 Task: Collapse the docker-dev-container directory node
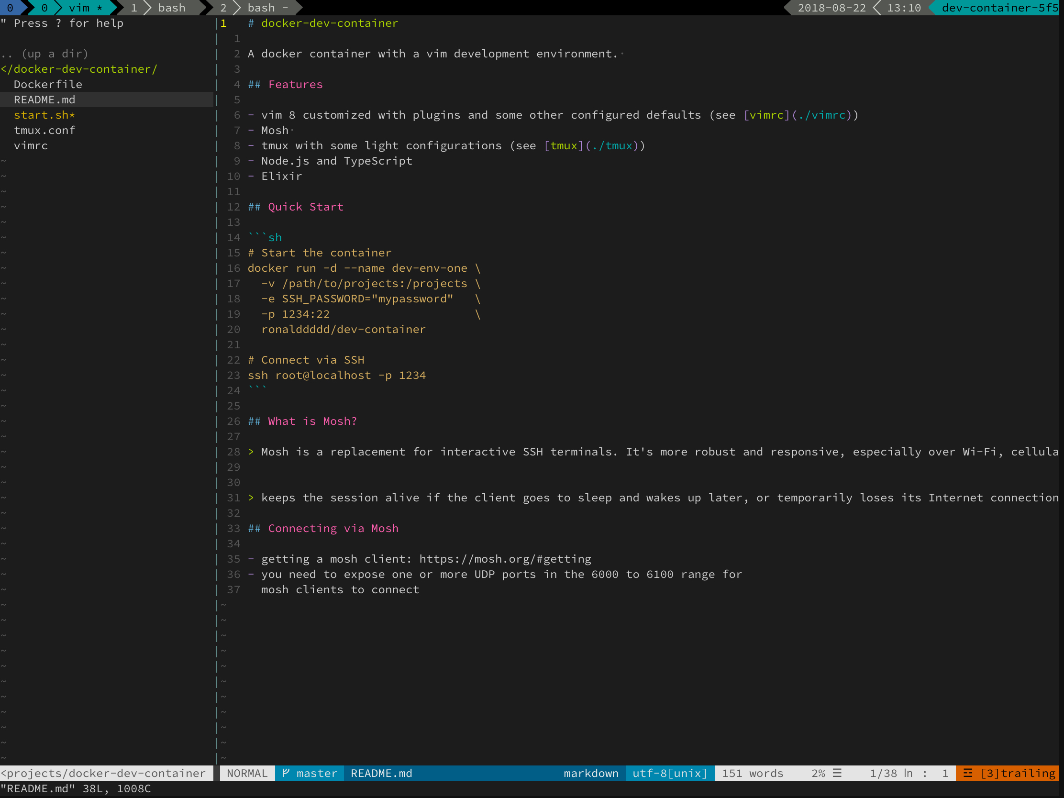(x=79, y=69)
